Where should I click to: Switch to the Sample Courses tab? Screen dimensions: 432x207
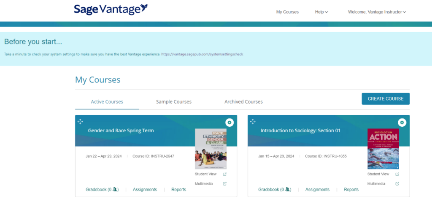173,102
